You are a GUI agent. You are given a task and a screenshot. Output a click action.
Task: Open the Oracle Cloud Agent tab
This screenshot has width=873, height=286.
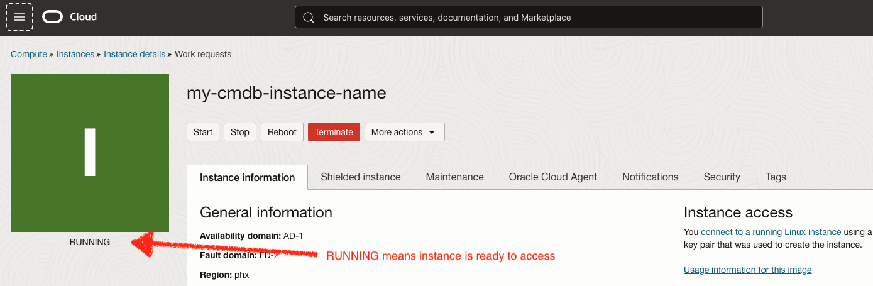point(553,177)
